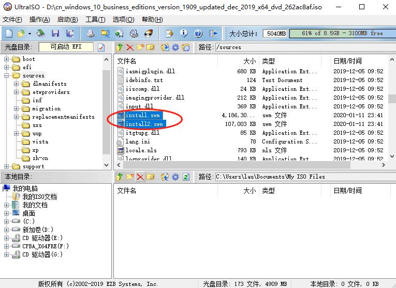Click the 日期/时间 column header in disc list
The height and width of the screenshot is (288, 396).
click(359, 61)
